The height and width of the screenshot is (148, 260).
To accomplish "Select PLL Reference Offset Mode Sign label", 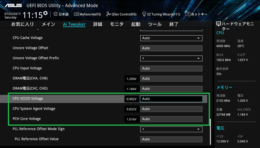I will coord(39,129).
